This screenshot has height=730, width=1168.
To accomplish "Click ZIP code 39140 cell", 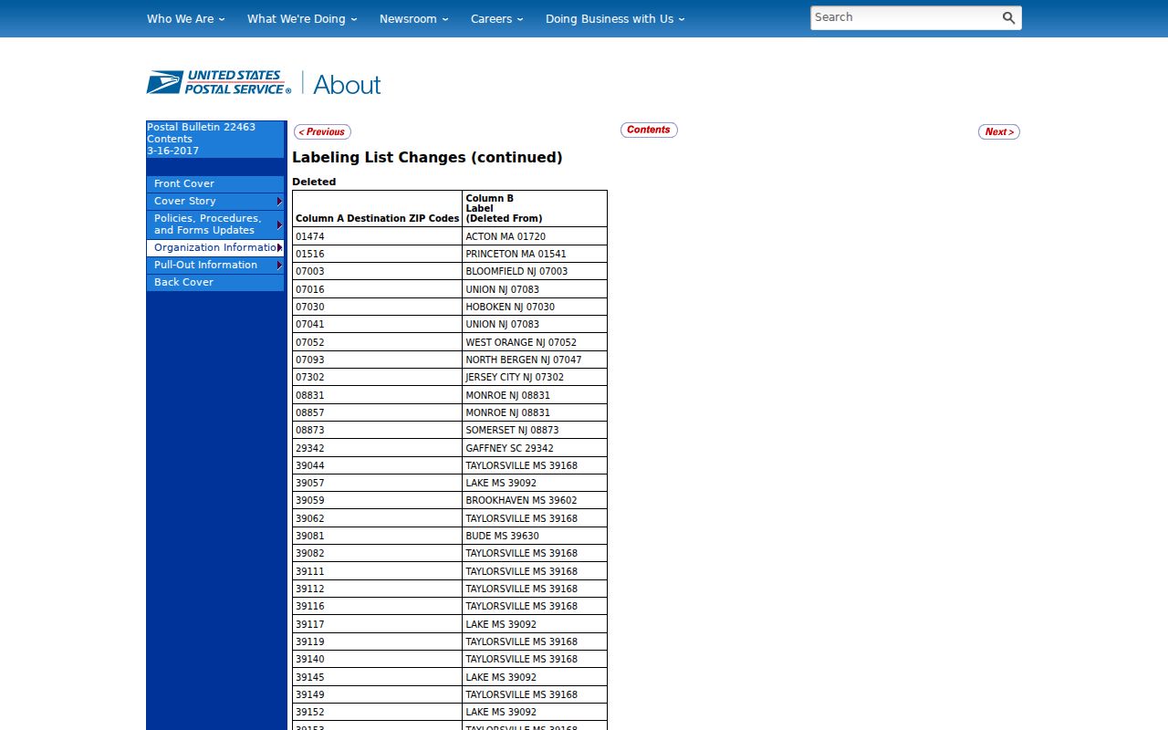I will (x=377, y=659).
